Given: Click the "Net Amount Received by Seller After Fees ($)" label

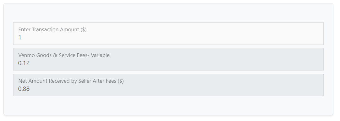Looking at the screenshot, I should [x=71, y=81].
